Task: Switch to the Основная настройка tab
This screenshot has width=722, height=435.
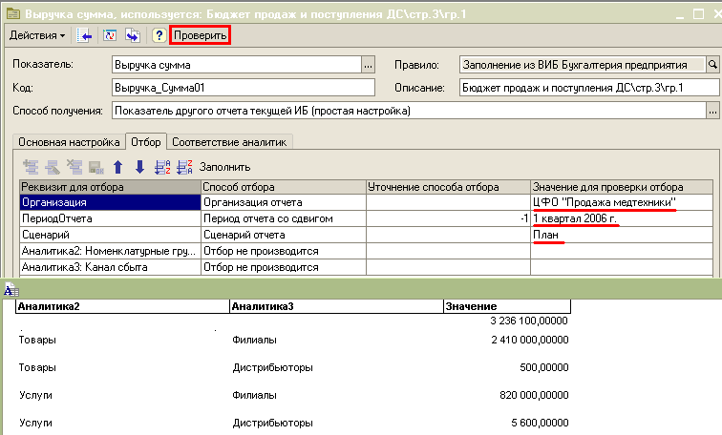Action: click(70, 142)
